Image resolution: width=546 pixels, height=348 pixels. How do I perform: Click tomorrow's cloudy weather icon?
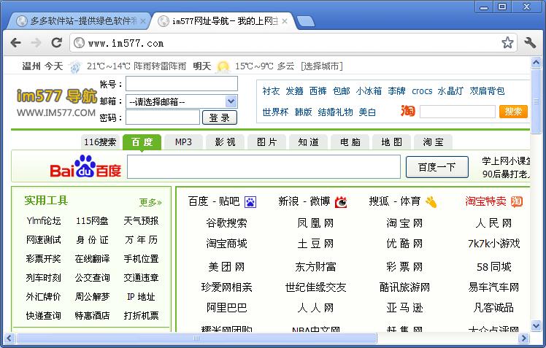click(223, 66)
